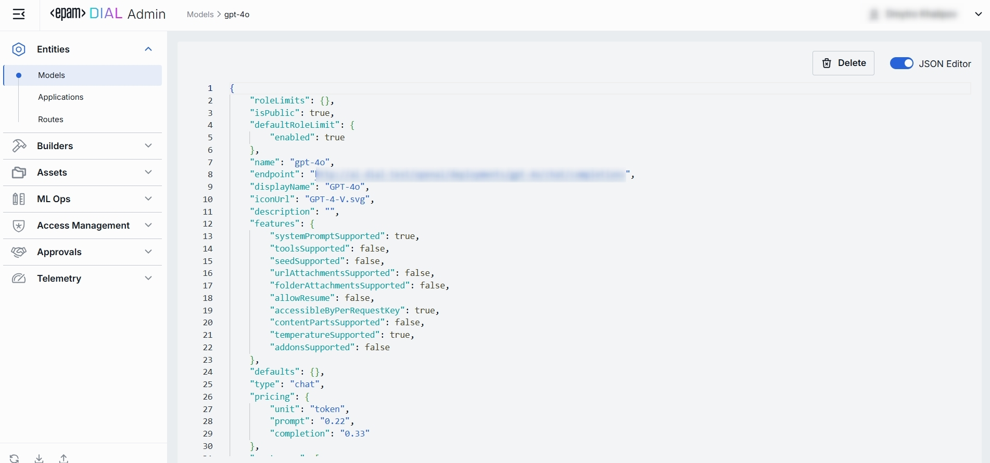Screen dimensions: 990x463
Task: Click the "gpt-4o" name value
Action: point(310,162)
